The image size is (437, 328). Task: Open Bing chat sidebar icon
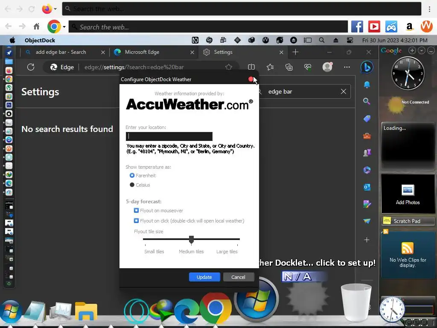[x=367, y=67]
